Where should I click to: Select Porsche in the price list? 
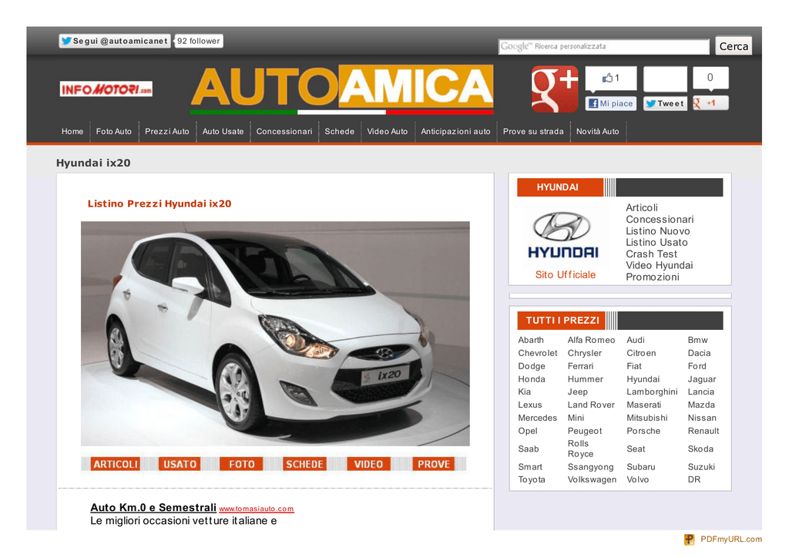point(643,431)
